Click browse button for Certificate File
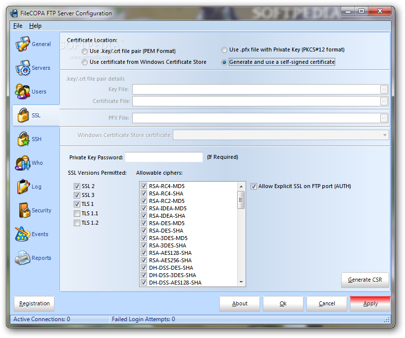The width and height of the screenshot is (405, 338). click(x=384, y=101)
